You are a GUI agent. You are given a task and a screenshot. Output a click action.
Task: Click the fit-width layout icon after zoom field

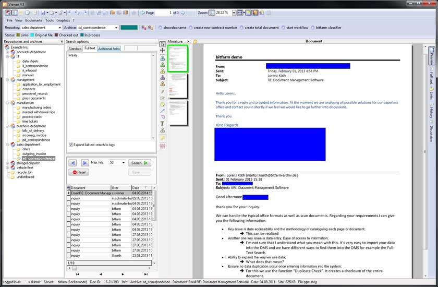click(240, 13)
